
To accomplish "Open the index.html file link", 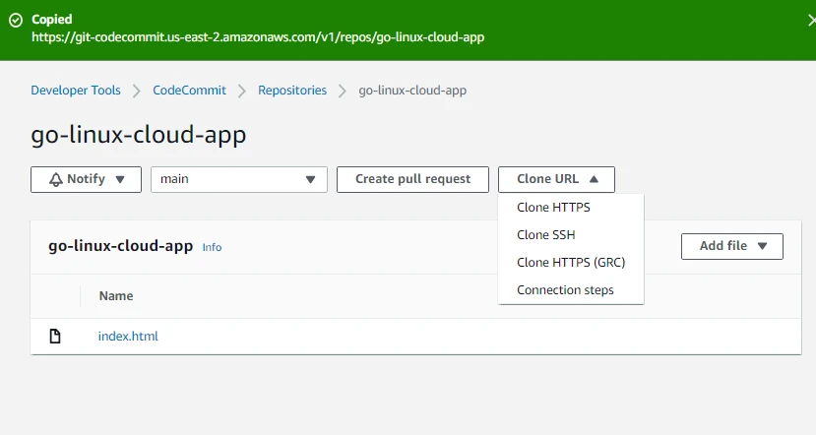I will (128, 337).
